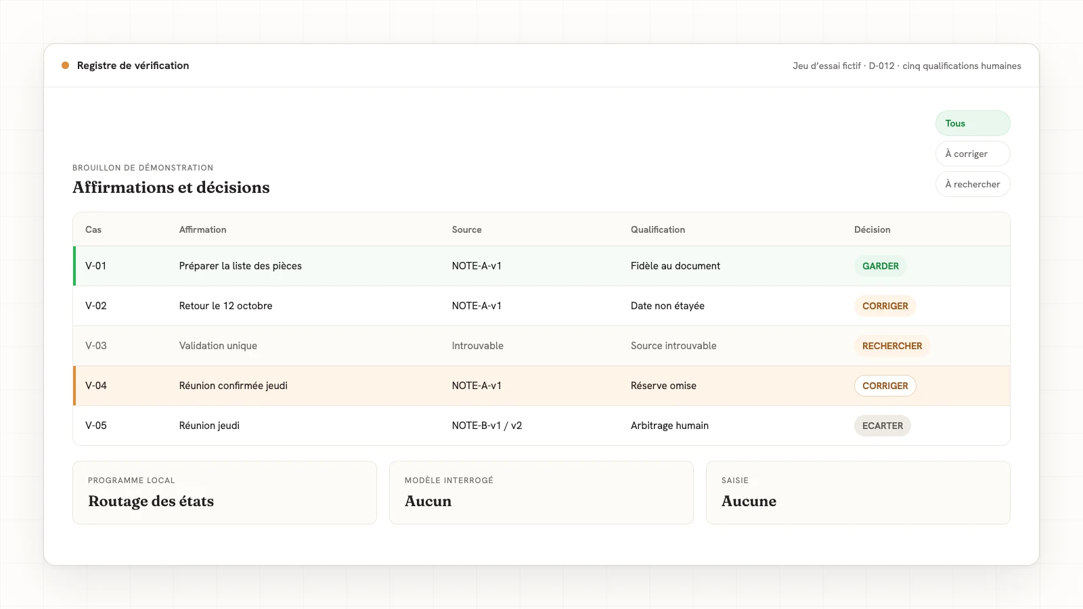Click 'Réunion confirmée jeudi' affirmation
This screenshot has width=1083, height=609.
click(x=233, y=386)
